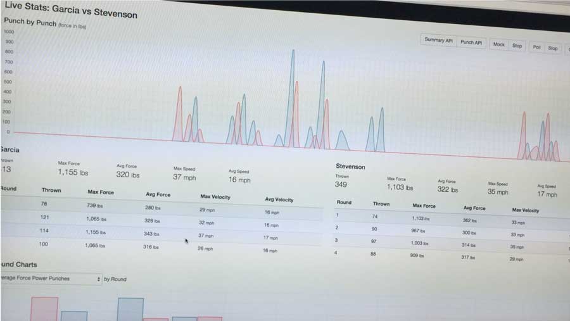Click Garcia's thrown value '114'
This screenshot has height=321, width=570.
coord(44,230)
